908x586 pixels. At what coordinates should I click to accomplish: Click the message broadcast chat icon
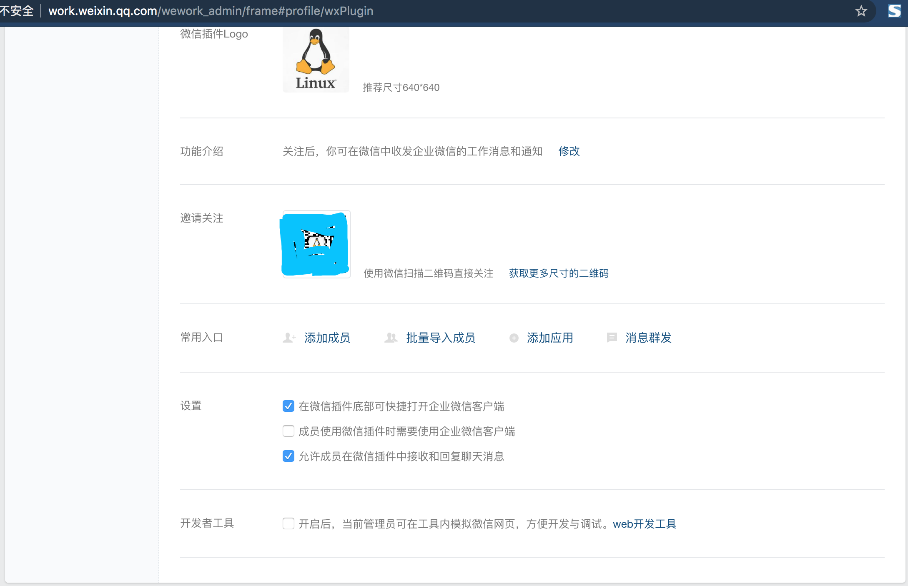612,338
